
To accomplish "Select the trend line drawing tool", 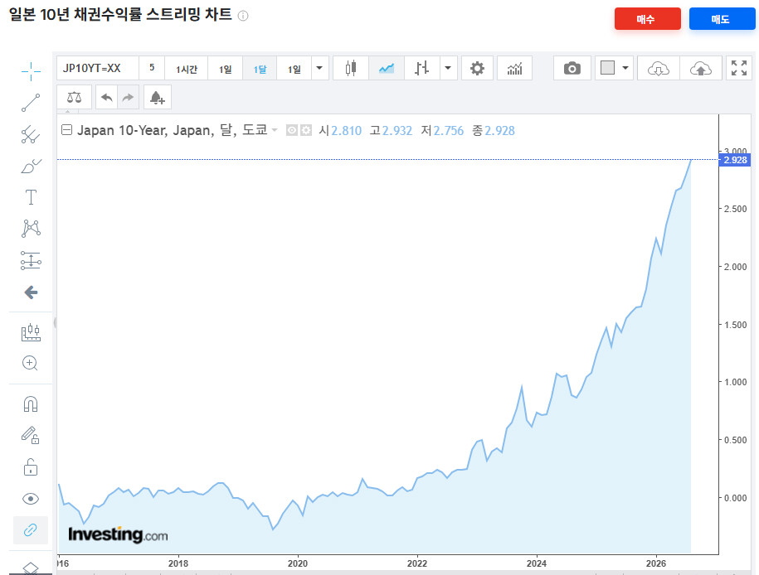I will pyautogui.click(x=31, y=103).
